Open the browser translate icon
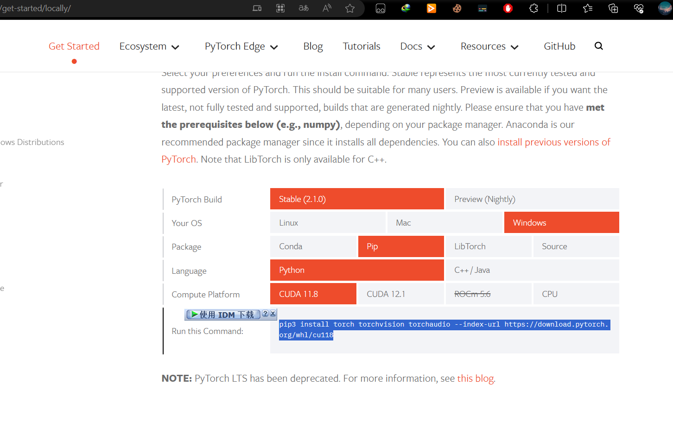Image resolution: width=673 pixels, height=441 pixels. [x=304, y=8]
